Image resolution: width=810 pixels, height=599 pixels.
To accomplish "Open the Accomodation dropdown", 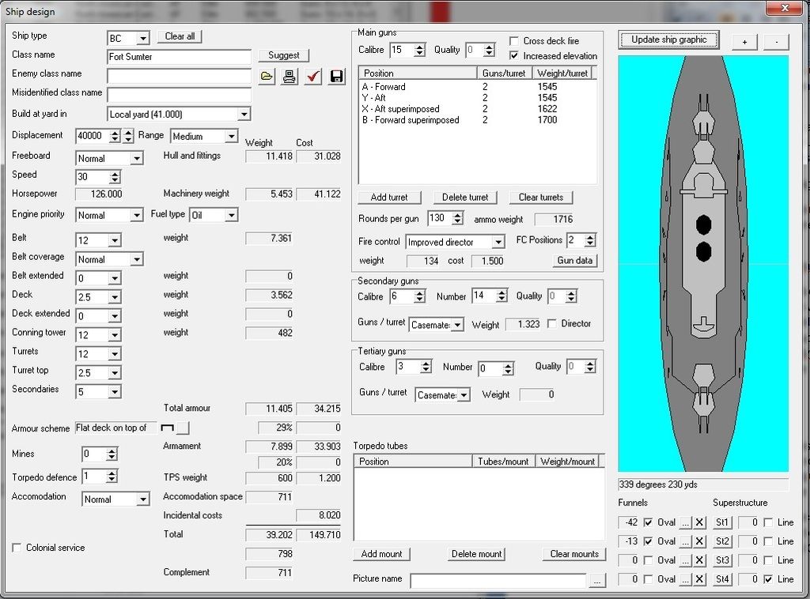I will pos(142,499).
